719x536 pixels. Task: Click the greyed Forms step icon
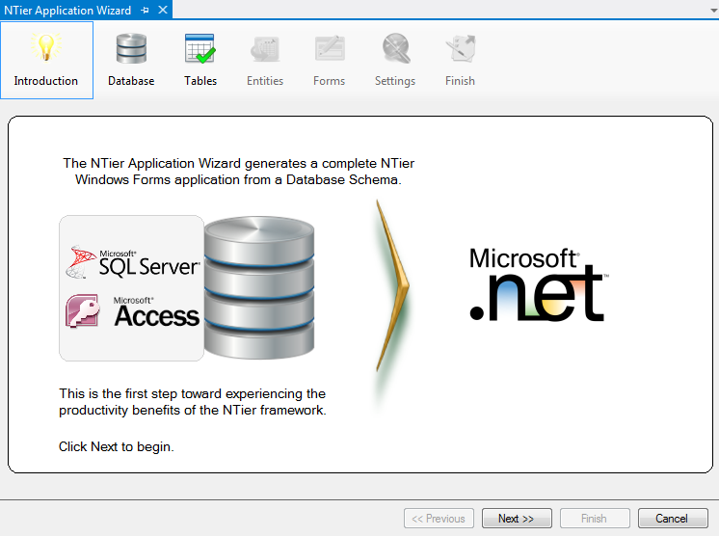click(330, 48)
